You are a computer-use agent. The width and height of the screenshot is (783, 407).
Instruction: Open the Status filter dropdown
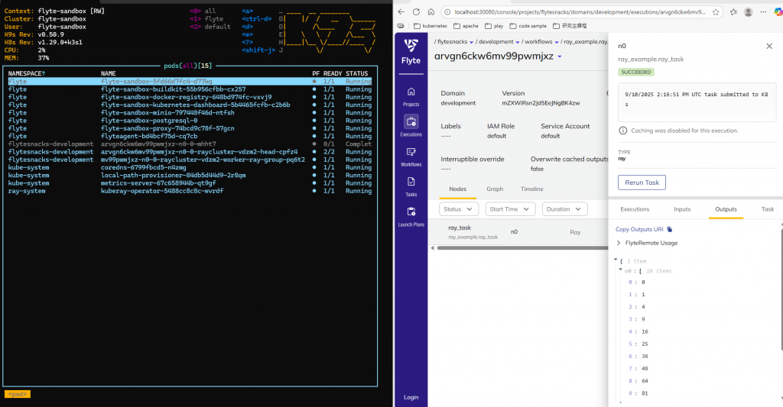coord(459,209)
